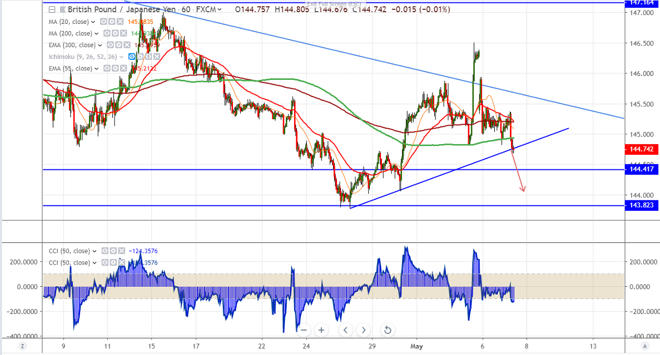Expand MA (20, close) indicator menu
This screenshot has width=660, height=355.
(93, 22)
